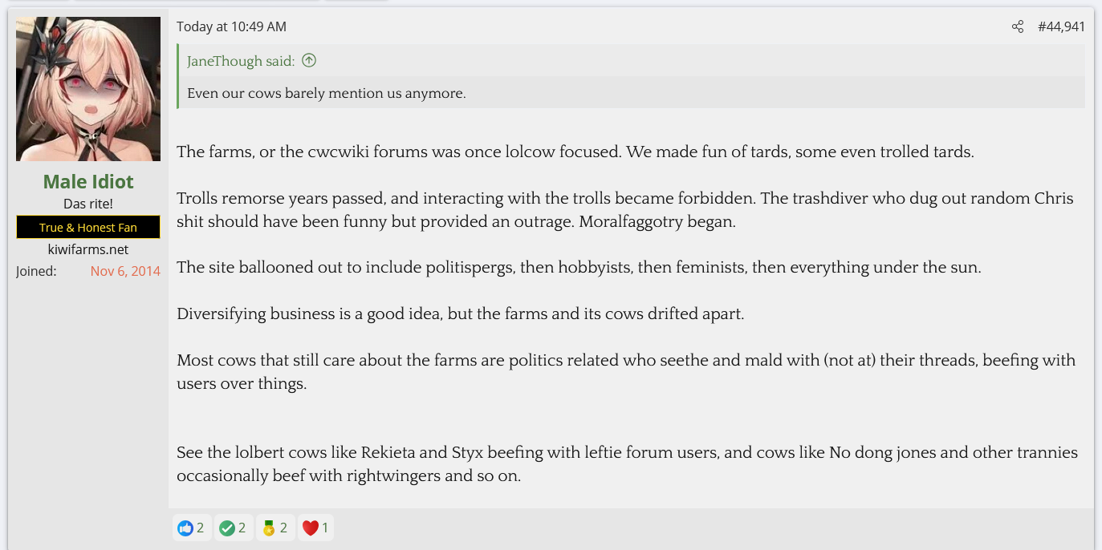
Task: Open post permalink #44,941
Action: coord(1061,26)
